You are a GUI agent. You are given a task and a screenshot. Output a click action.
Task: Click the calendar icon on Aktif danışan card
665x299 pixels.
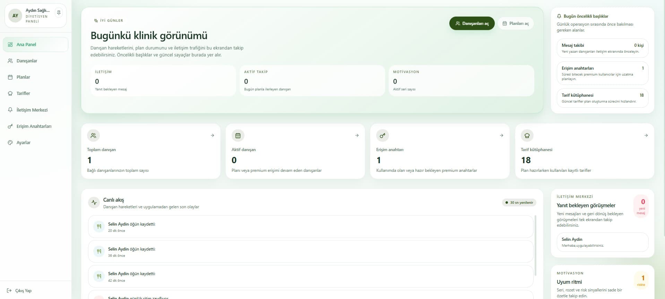click(x=238, y=135)
